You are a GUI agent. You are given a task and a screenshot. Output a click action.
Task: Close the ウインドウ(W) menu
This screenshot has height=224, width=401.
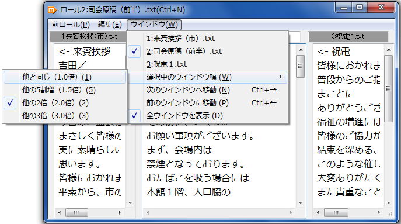(x=154, y=25)
